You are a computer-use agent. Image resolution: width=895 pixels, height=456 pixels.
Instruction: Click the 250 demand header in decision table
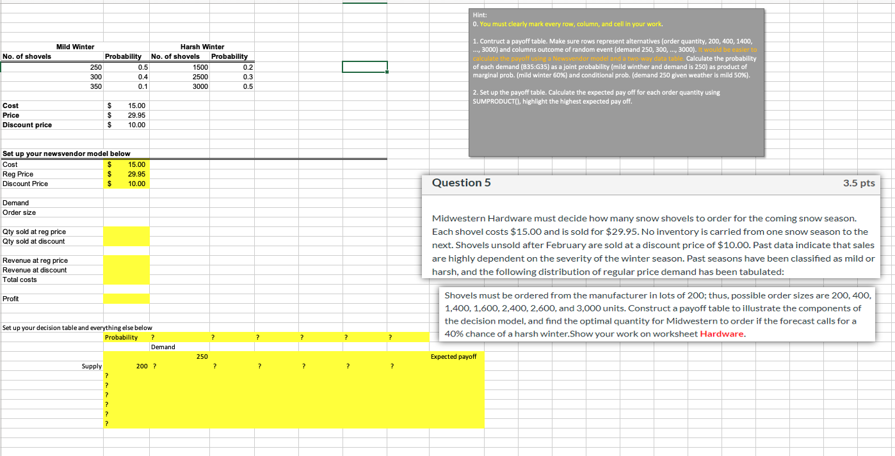coord(202,356)
